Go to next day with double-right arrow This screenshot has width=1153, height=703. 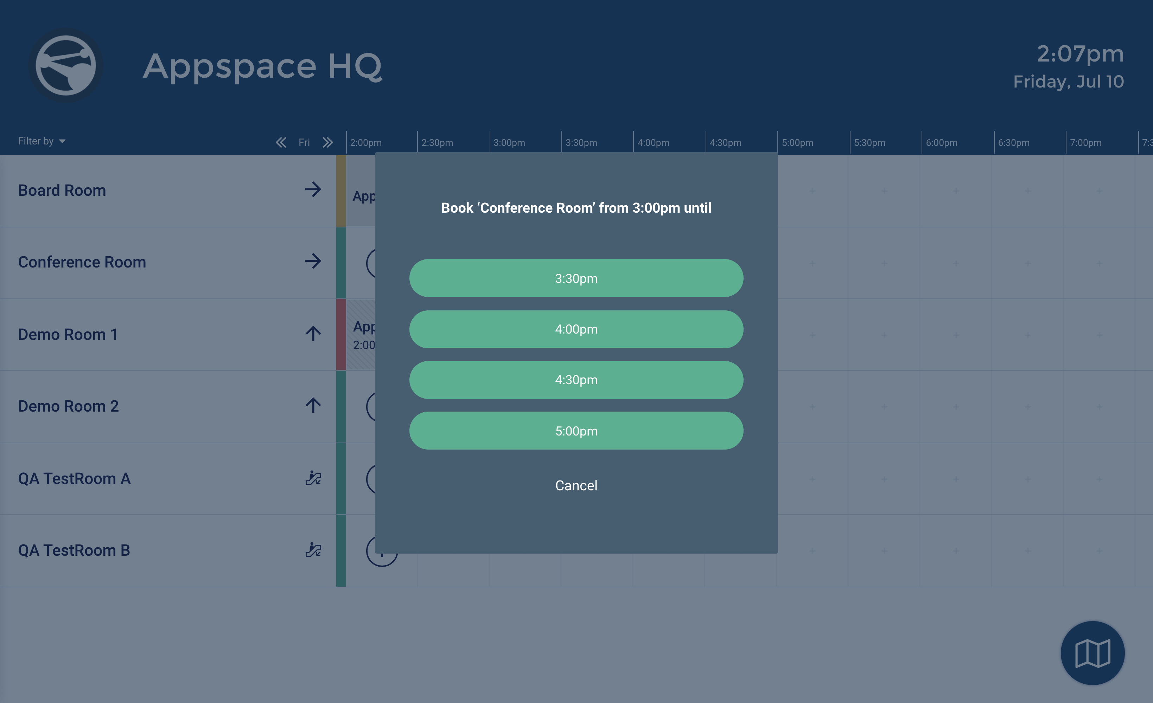point(327,142)
